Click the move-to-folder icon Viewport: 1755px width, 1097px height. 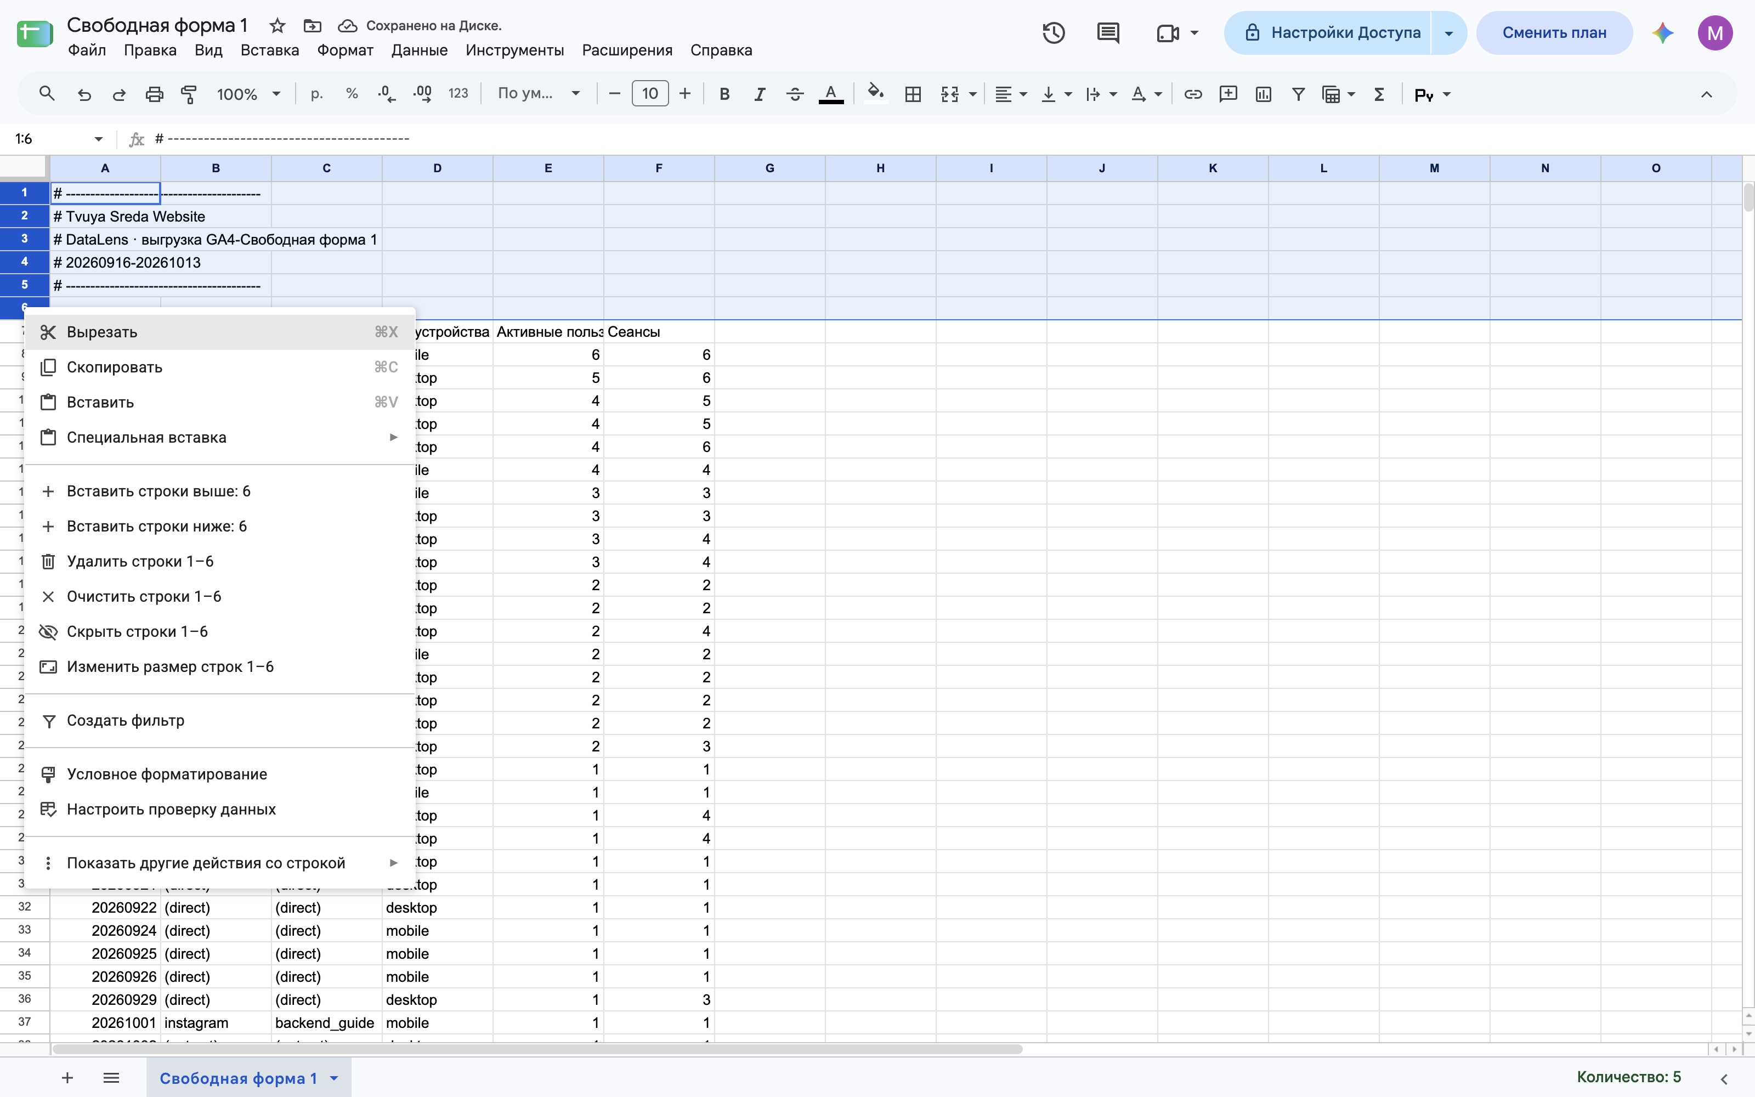pyautogui.click(x=313, y=26)
